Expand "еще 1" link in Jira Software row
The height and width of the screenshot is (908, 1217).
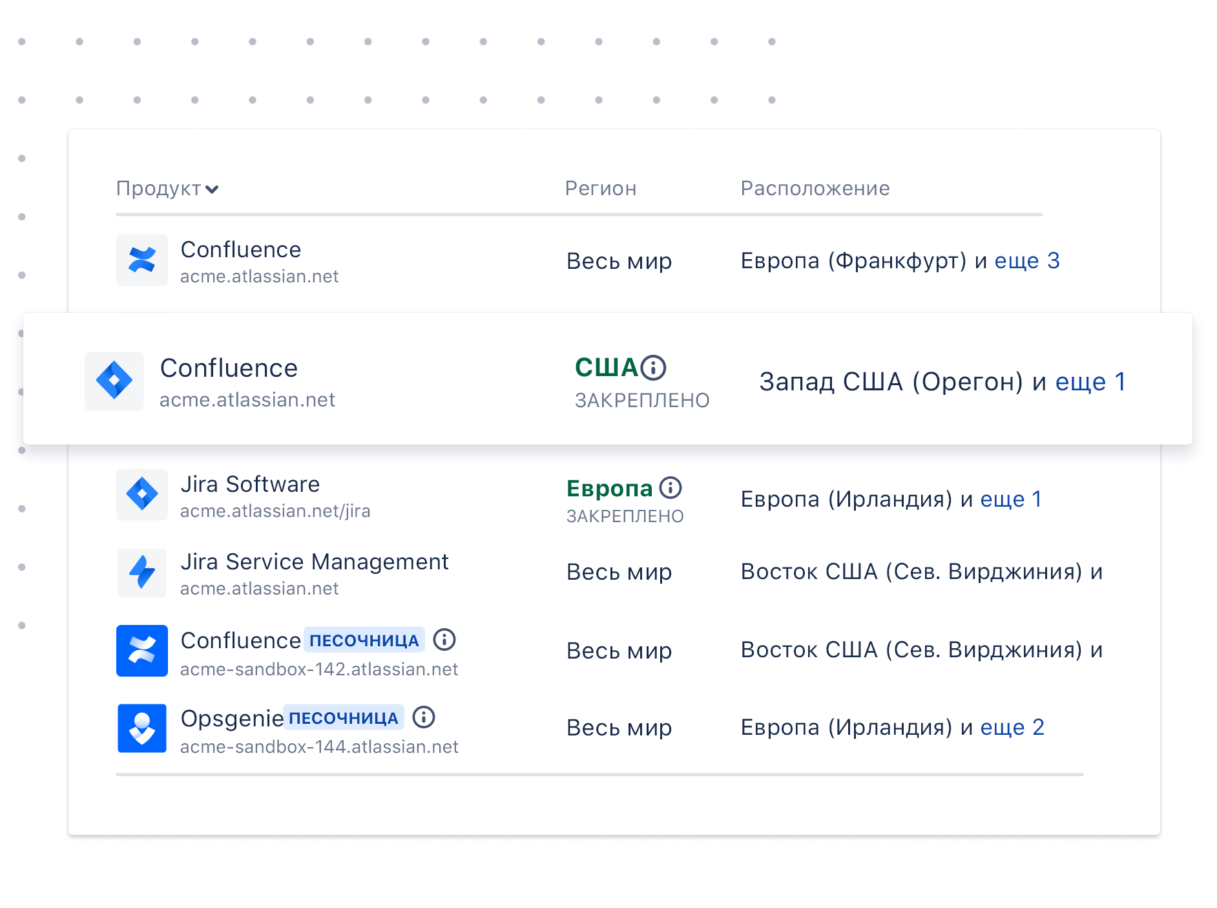(x=1010, y=499)
